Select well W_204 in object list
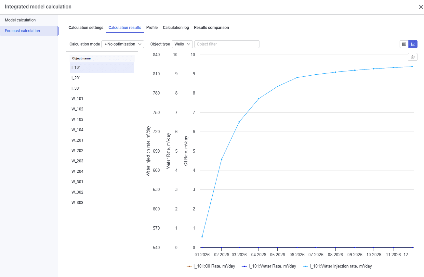 point(102,171)
